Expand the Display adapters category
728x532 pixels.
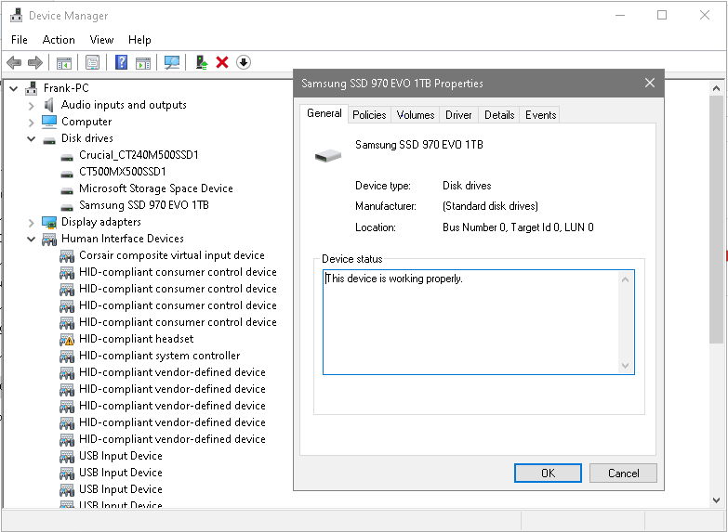tap(31, 223)
